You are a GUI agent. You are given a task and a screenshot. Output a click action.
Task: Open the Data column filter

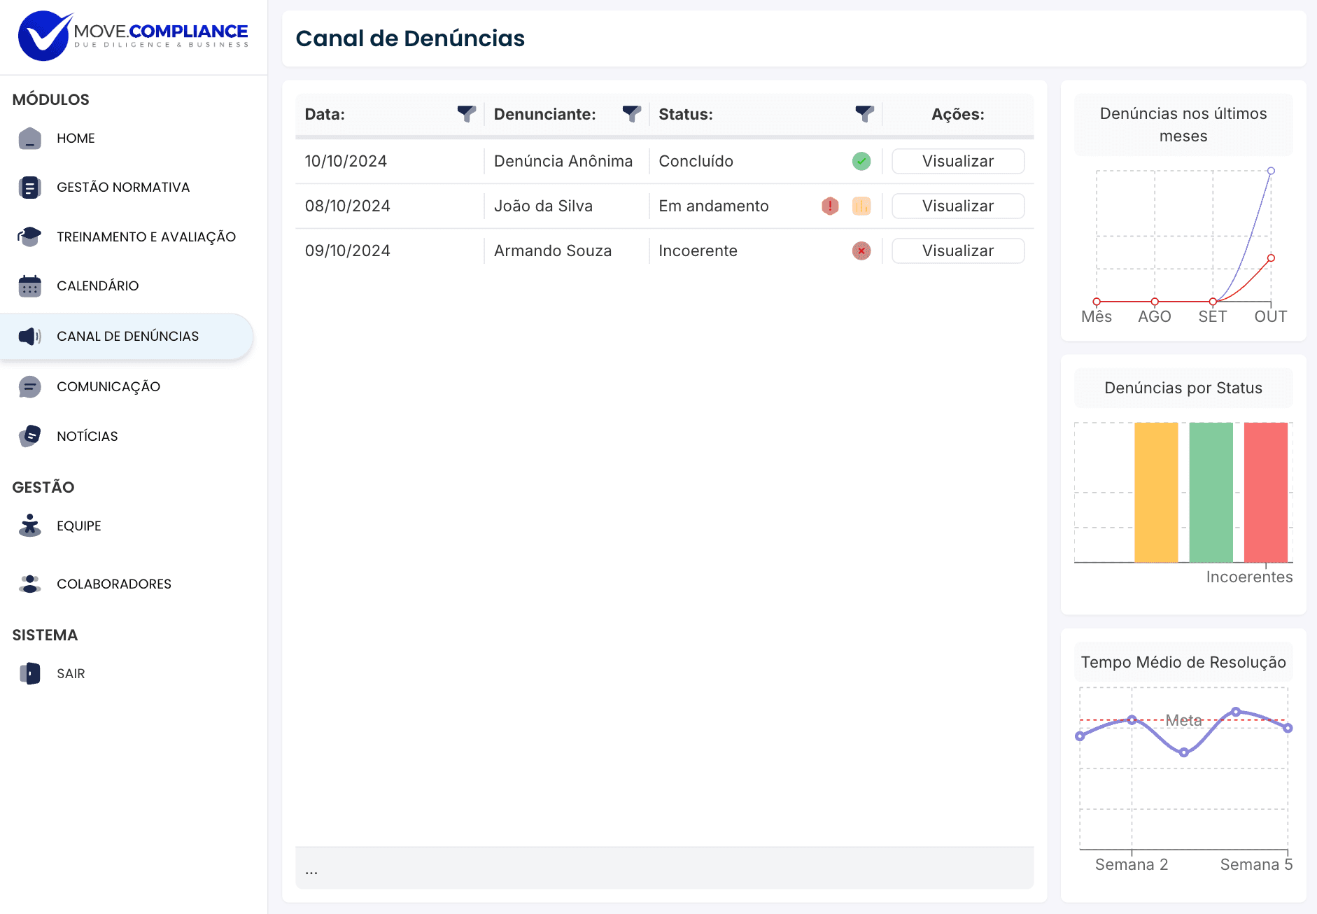point(466,114)
